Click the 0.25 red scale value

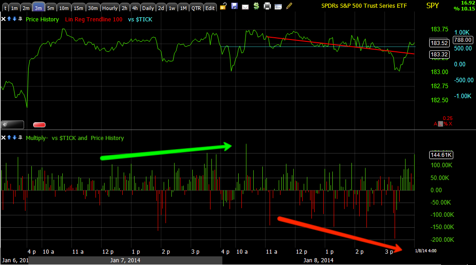[447, 118]
